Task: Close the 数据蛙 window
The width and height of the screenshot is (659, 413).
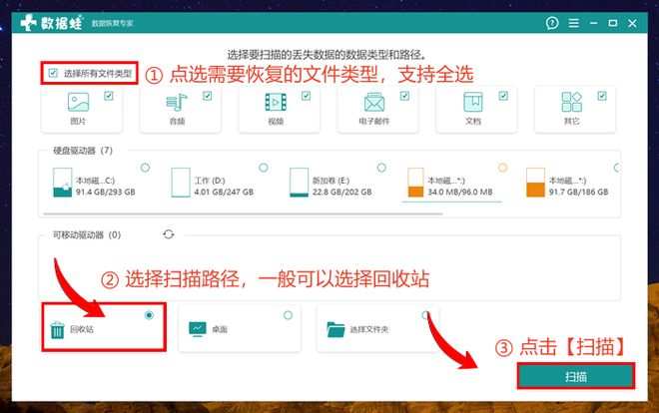Action: [632, 23]
